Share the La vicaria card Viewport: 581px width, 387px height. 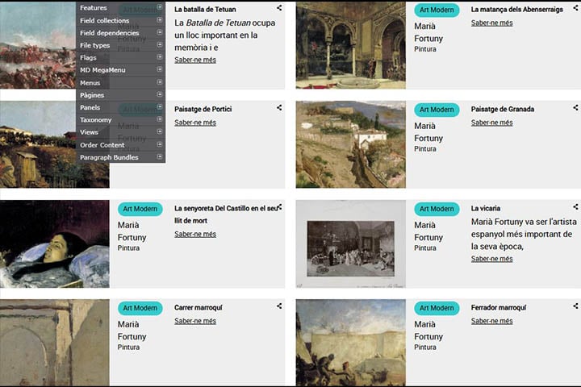pyautogui.click(x=575, y=206)
